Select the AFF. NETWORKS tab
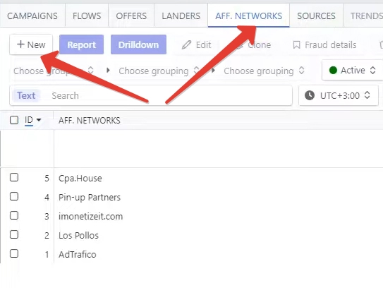The height and width of the screenshot is (288, 383). coord(249,16)
